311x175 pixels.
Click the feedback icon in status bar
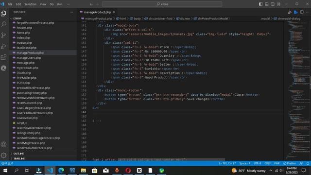(x=301, y=163)
